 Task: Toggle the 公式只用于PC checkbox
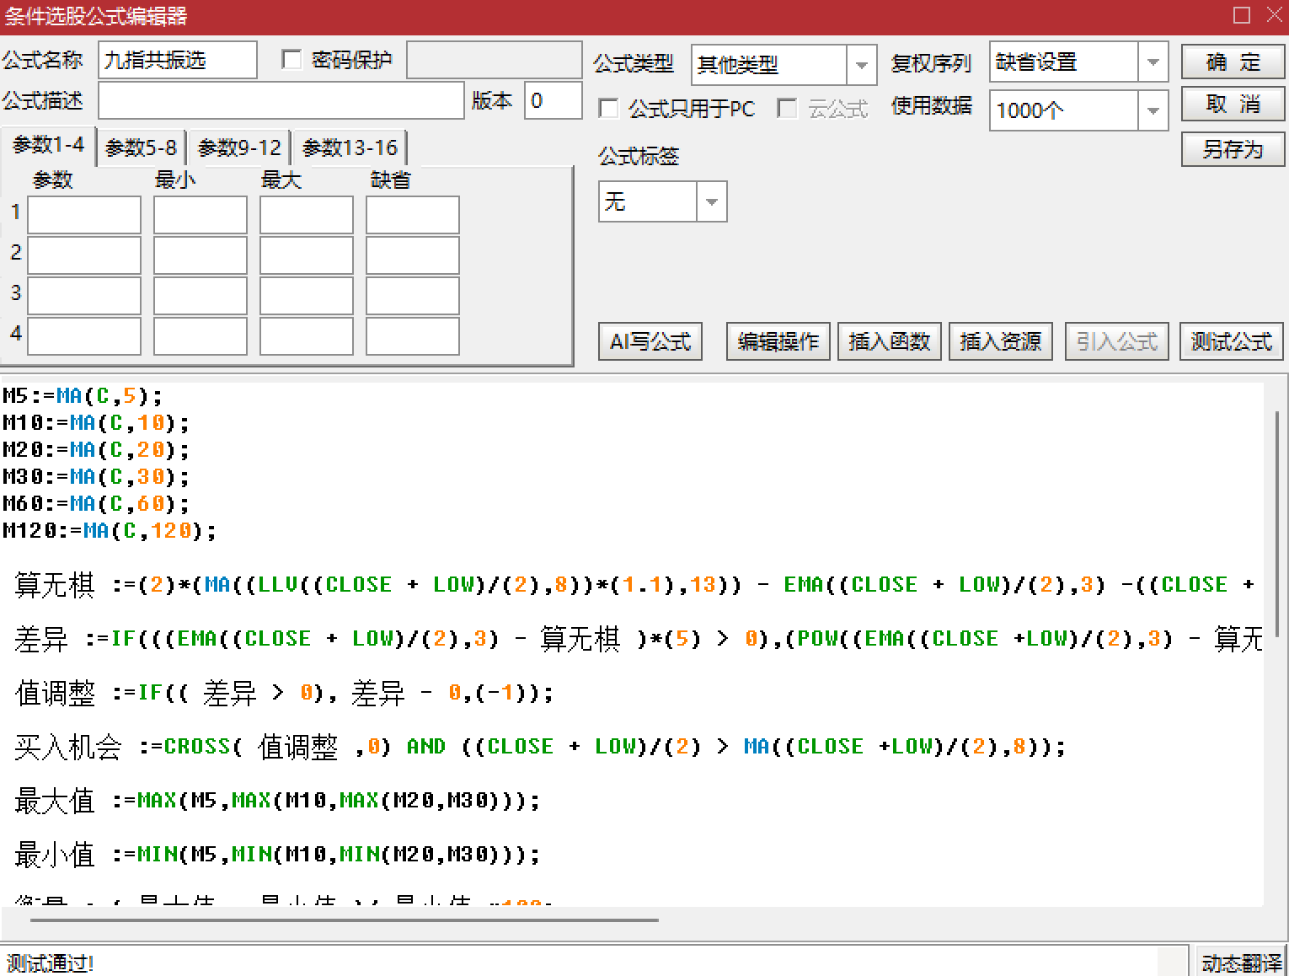608,109
